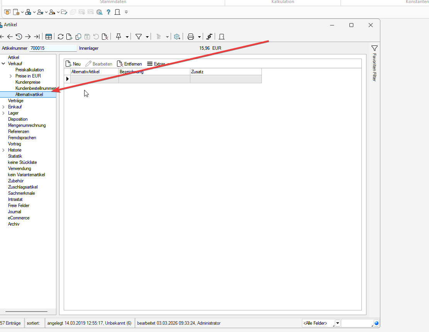Open the Alle Felder search field dropdown
The height and width of the screenshot is (332, 429).
(337, 323)
